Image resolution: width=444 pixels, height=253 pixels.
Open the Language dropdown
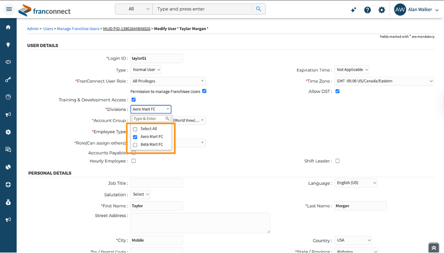point(356,183)
